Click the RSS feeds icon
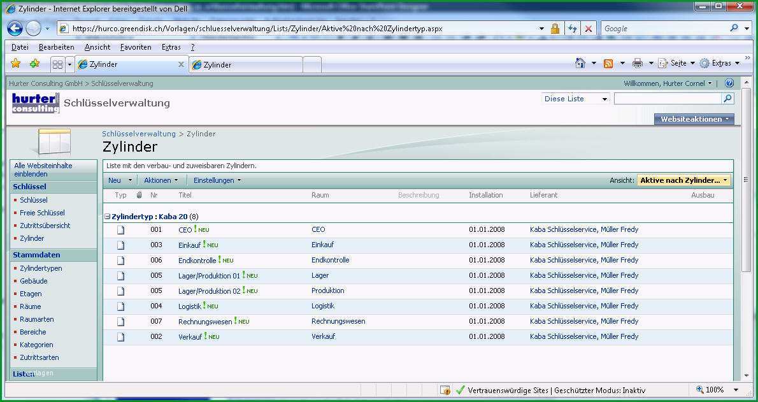 (608, 63)
